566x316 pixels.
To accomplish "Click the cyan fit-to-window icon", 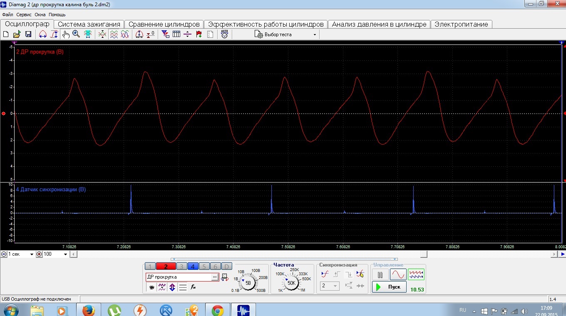I will [x=88, y=35].
